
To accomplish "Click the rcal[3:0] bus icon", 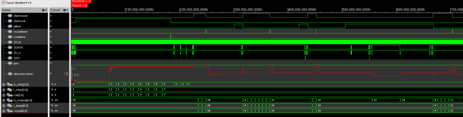I will (x=9, y=95).
